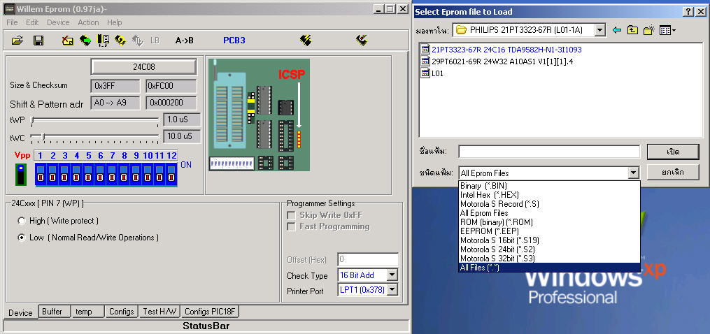Open the Device menu
The image size is (710, 334).
click(x=59, y=22)
